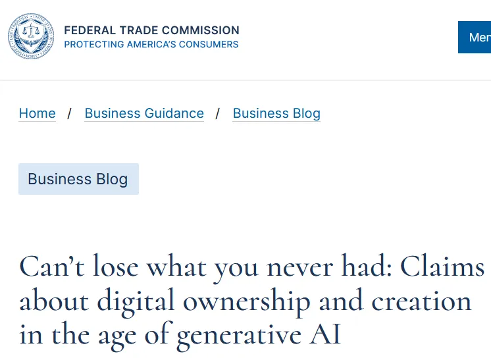
Task: Select the Business Blog breadcrumb link
Action: (x=276, y=113)
